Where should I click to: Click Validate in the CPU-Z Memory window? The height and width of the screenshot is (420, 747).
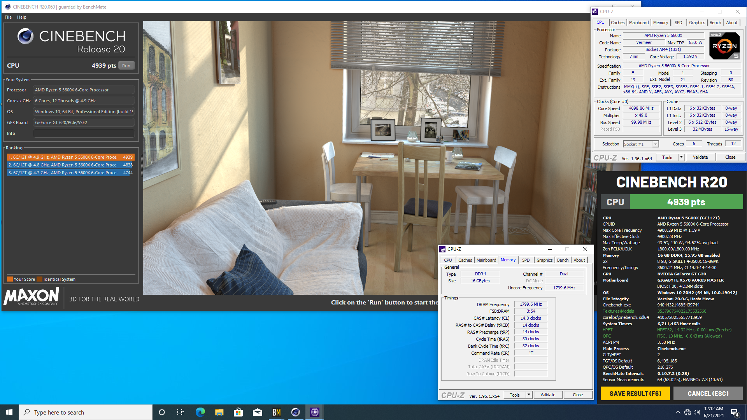[x=548, y=395]
